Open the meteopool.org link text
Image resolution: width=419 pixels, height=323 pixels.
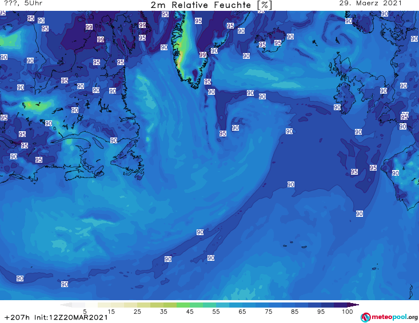tap(394, 317)
